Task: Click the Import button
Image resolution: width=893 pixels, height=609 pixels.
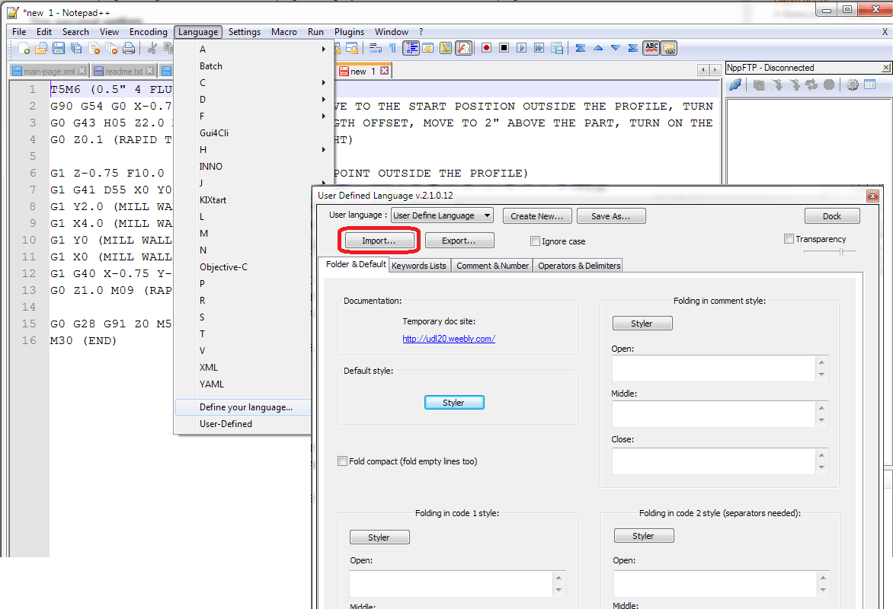Action: pos(379,240)
